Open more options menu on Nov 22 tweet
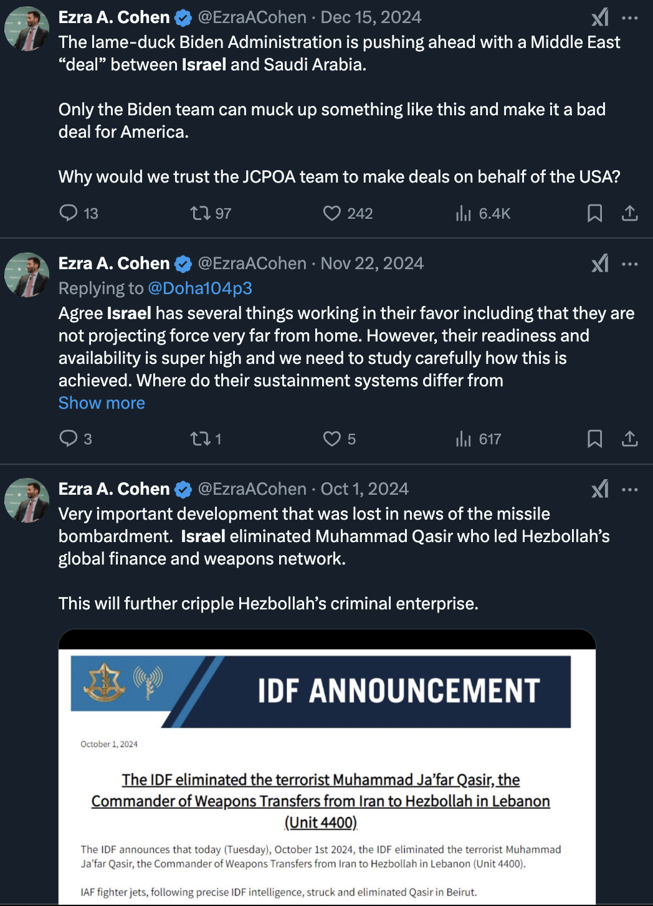Screen dimensions: 653x906 (x=630, y=264)
